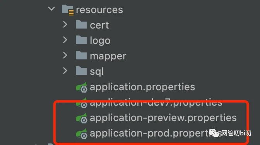
Task: Click the sql folder icon
Action: [x=81, y=71]
